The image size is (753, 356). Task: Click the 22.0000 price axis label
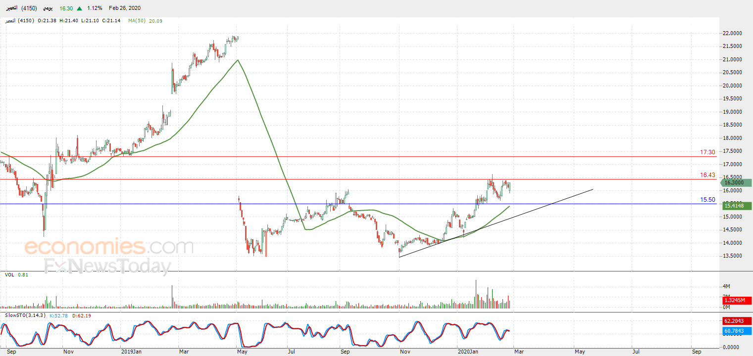(x=732, y=33)
